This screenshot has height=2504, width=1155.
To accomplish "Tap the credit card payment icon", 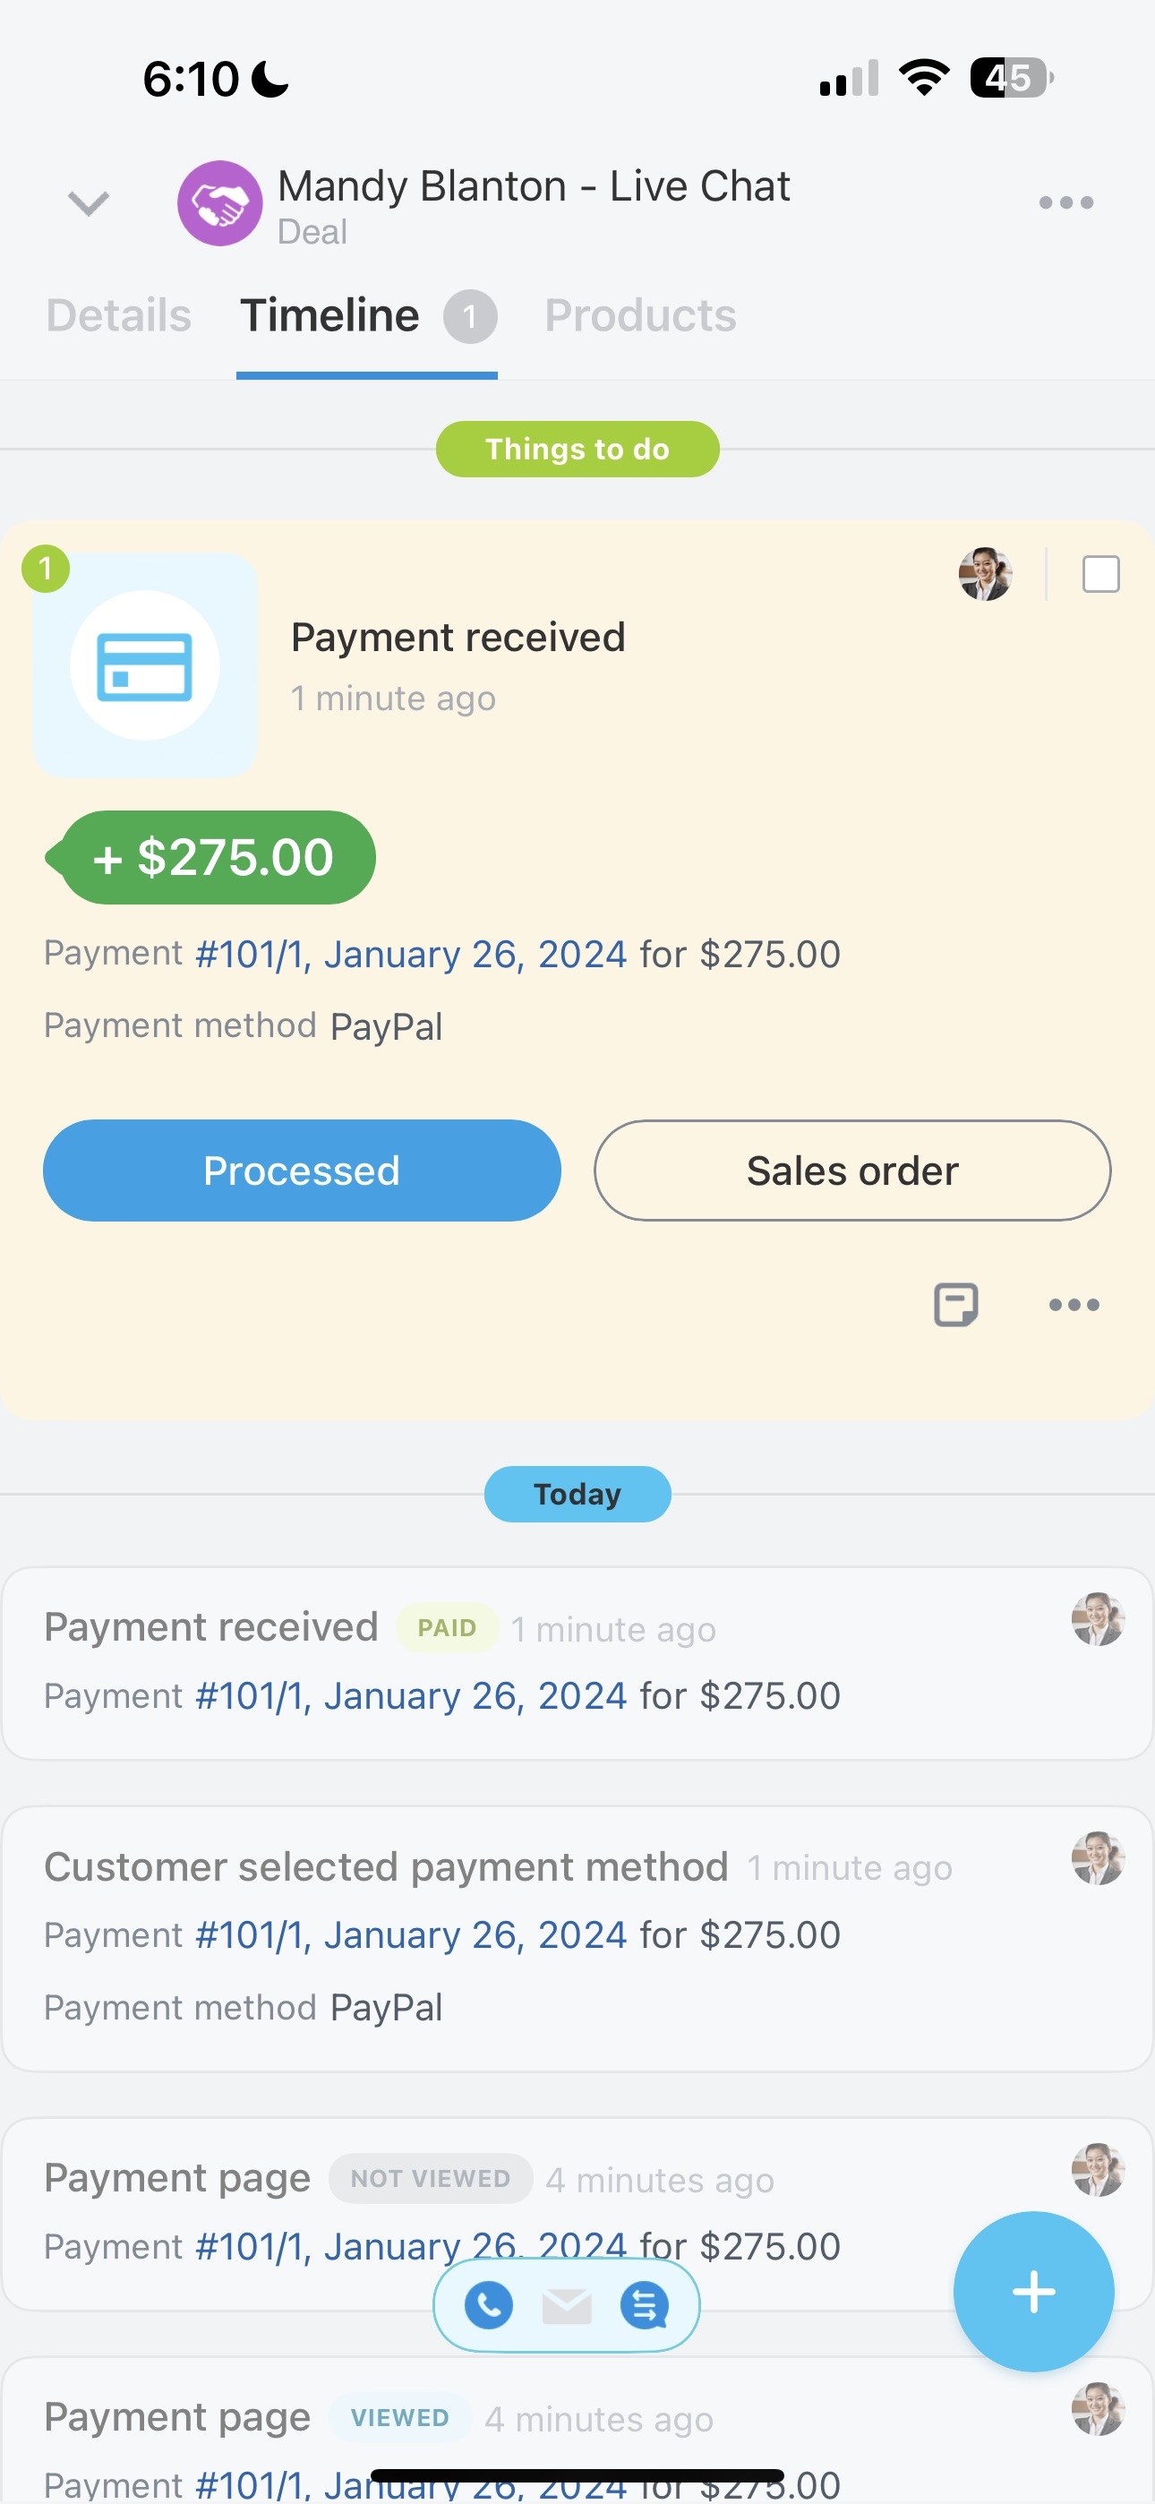I will point(145,665).
